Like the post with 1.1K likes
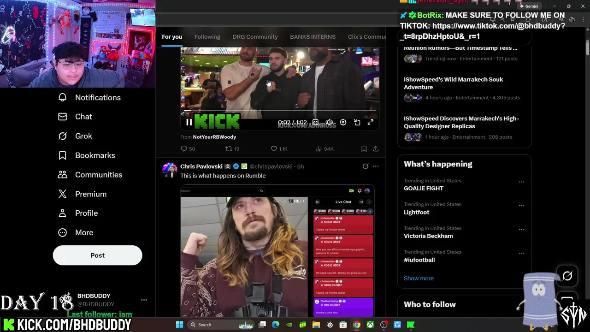This screenshot has height=332, width=590. (x=279, y=149)
